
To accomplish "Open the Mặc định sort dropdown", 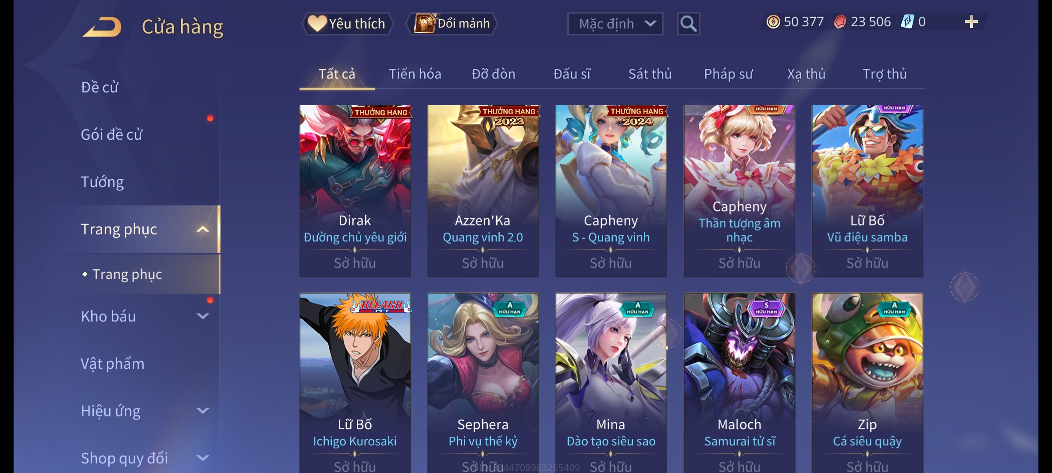I will pos(615,24).
